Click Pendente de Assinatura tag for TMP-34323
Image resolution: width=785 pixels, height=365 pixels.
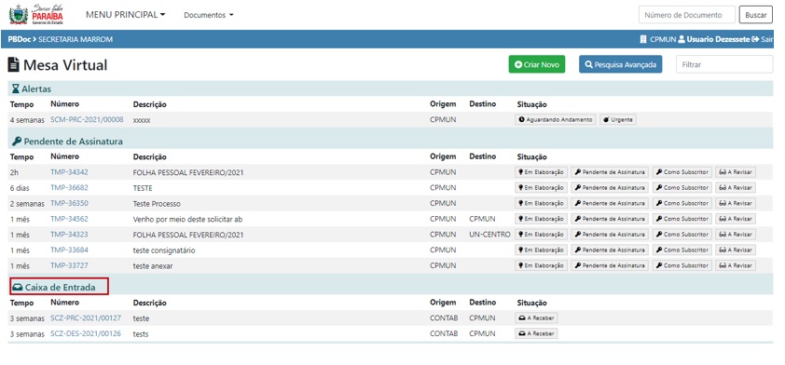(610, 235)
